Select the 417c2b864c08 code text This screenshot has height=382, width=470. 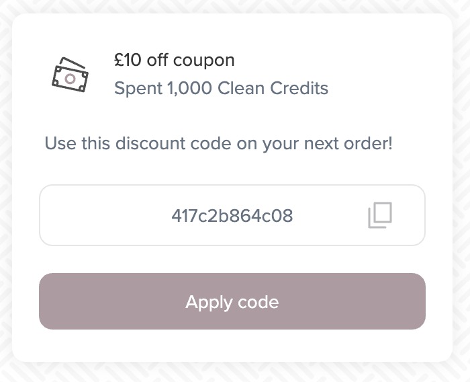pos(232,217)
